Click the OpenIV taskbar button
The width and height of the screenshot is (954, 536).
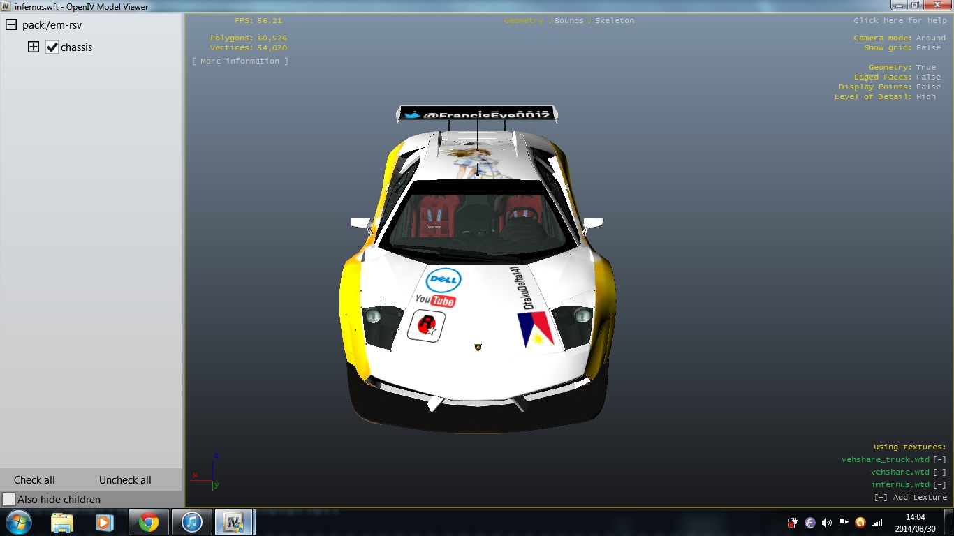(x=235, y=522)
